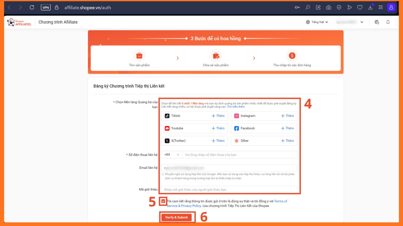Click the Instagram logo icon
403x226 pixels.
coord(236,116)
